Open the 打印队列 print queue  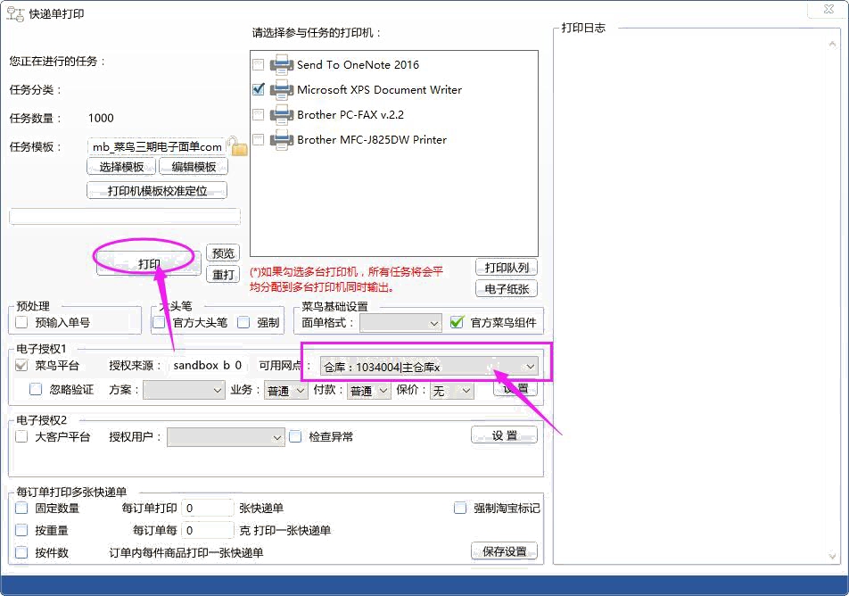[506, 268]
